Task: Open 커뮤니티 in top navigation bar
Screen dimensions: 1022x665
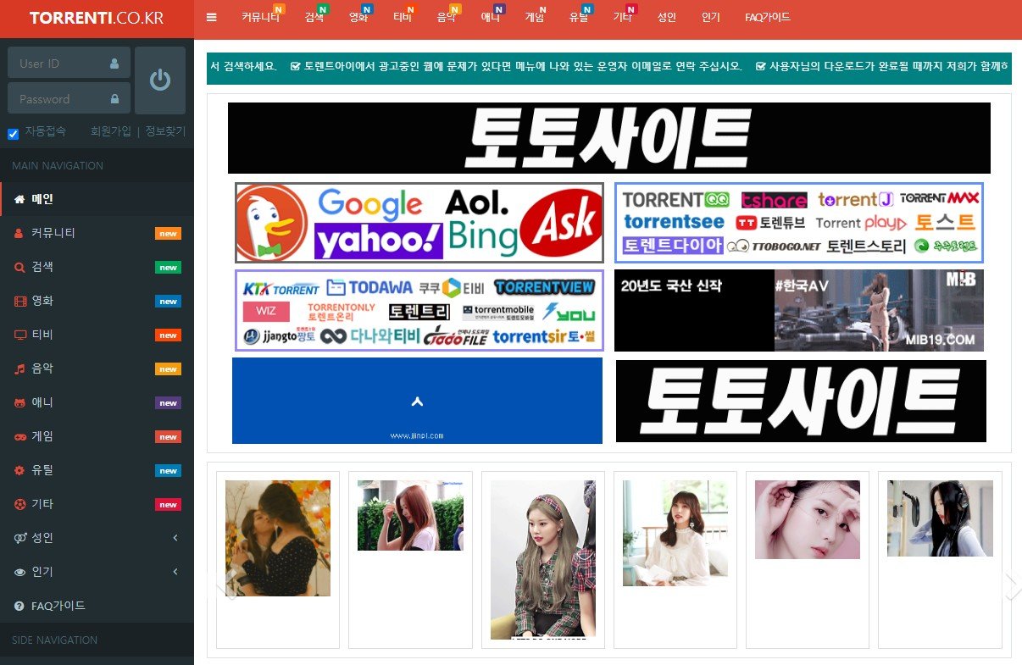Action: (x=261, y=17)
